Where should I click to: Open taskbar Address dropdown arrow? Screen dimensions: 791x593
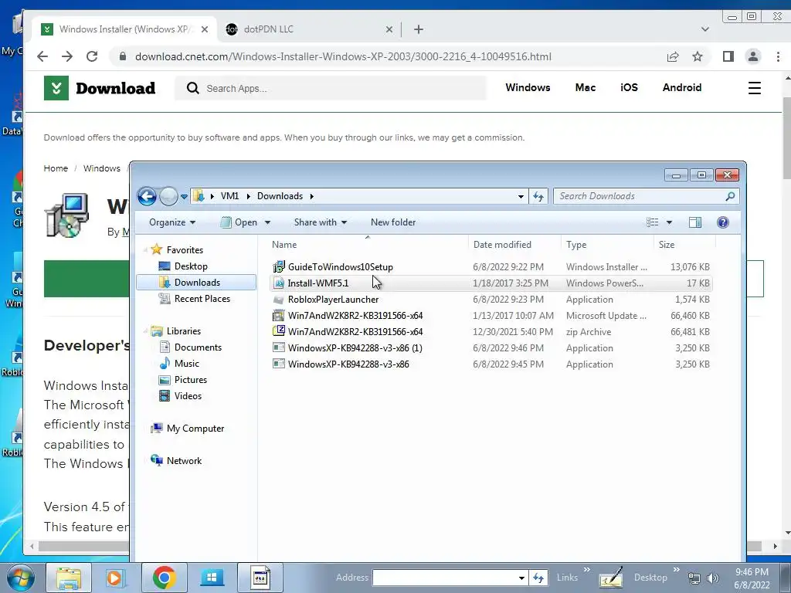(x=521, y=578)
